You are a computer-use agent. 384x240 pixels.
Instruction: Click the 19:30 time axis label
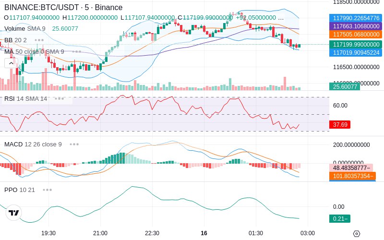[48, 233]
